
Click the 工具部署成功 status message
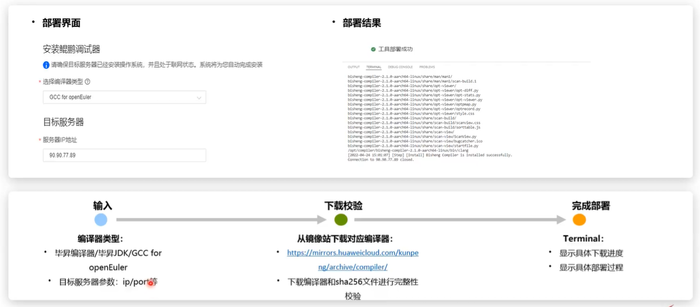(395, 49)
